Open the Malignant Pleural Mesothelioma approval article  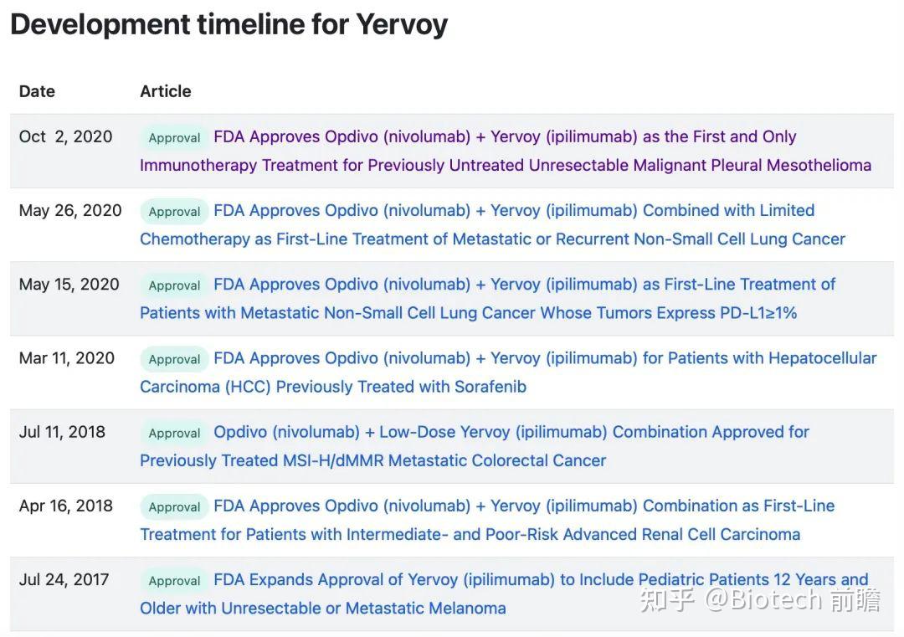[x=505, y=137]
